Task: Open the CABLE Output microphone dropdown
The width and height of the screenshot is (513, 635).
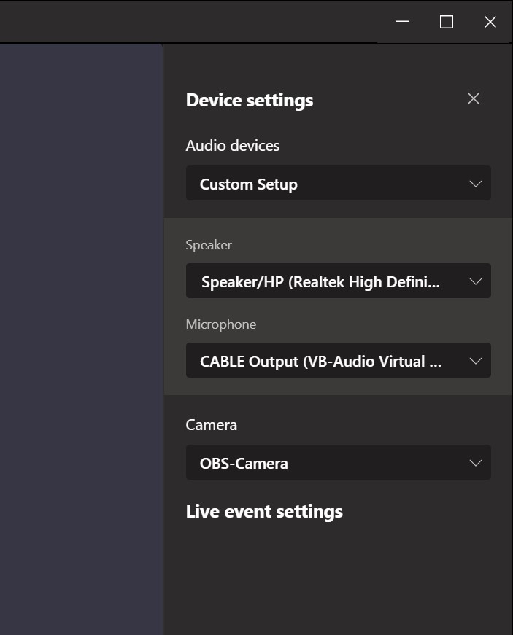Action: click(339, 360)
